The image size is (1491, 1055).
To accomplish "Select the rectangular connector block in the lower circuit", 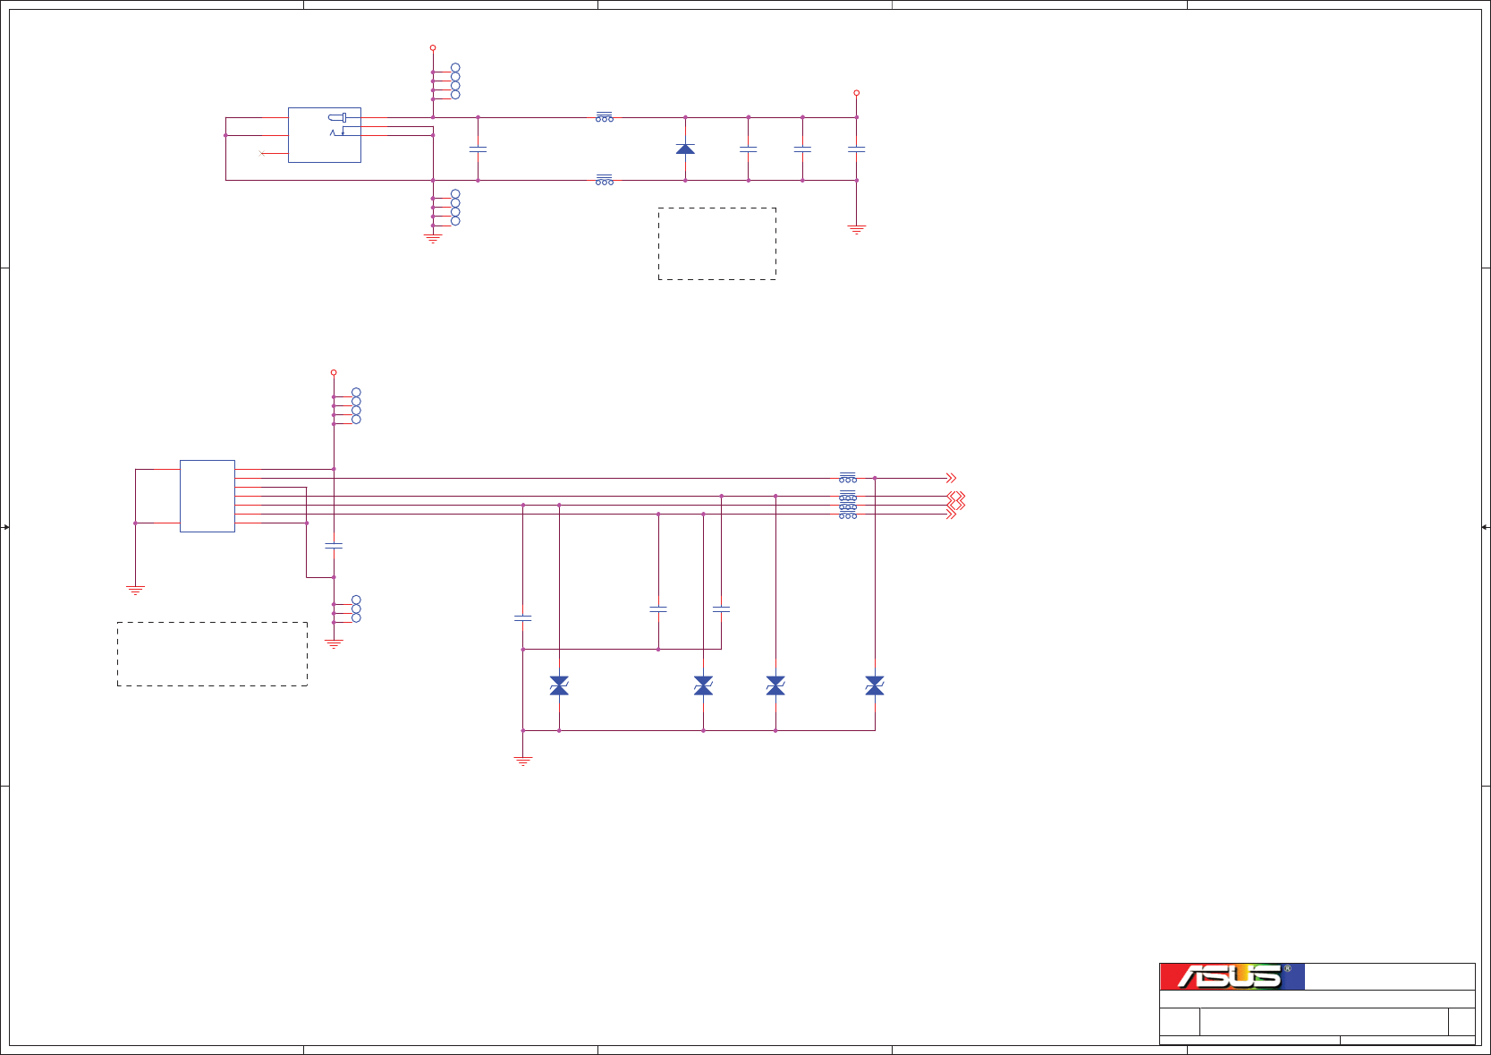I will point(208,496).
